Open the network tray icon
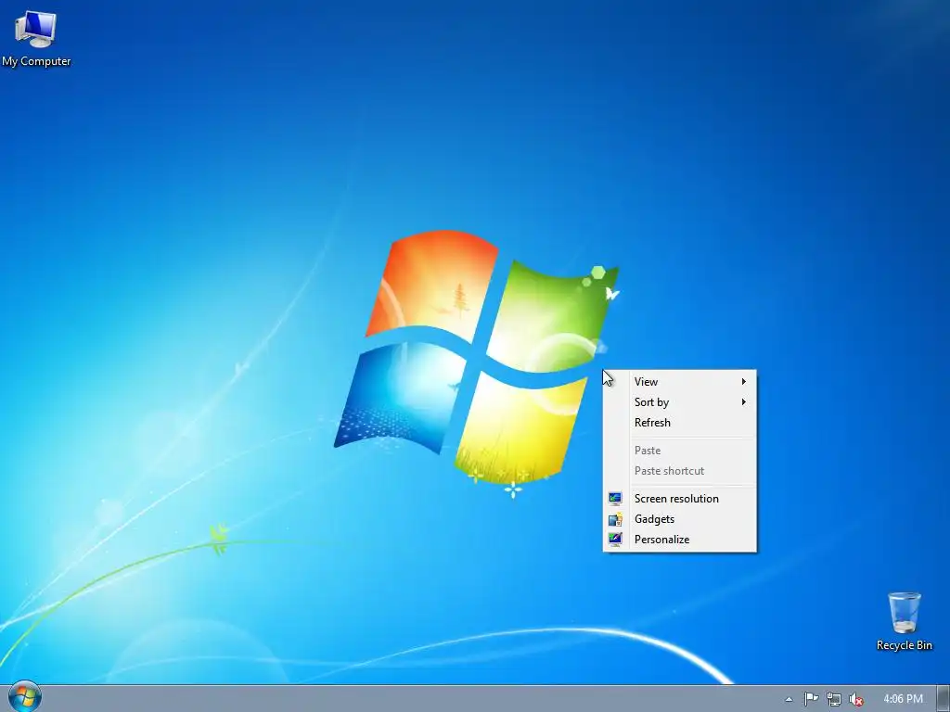This screenshot has height=712, width=950. tap(834, 699)
